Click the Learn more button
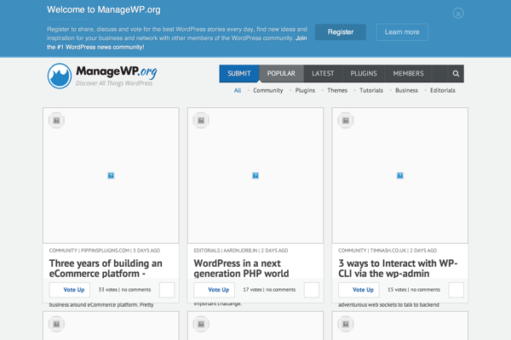 pos(402,32)
